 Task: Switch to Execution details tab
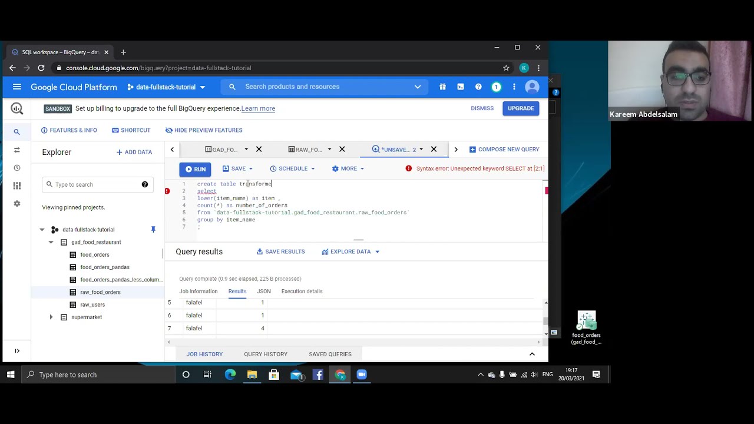302,291
